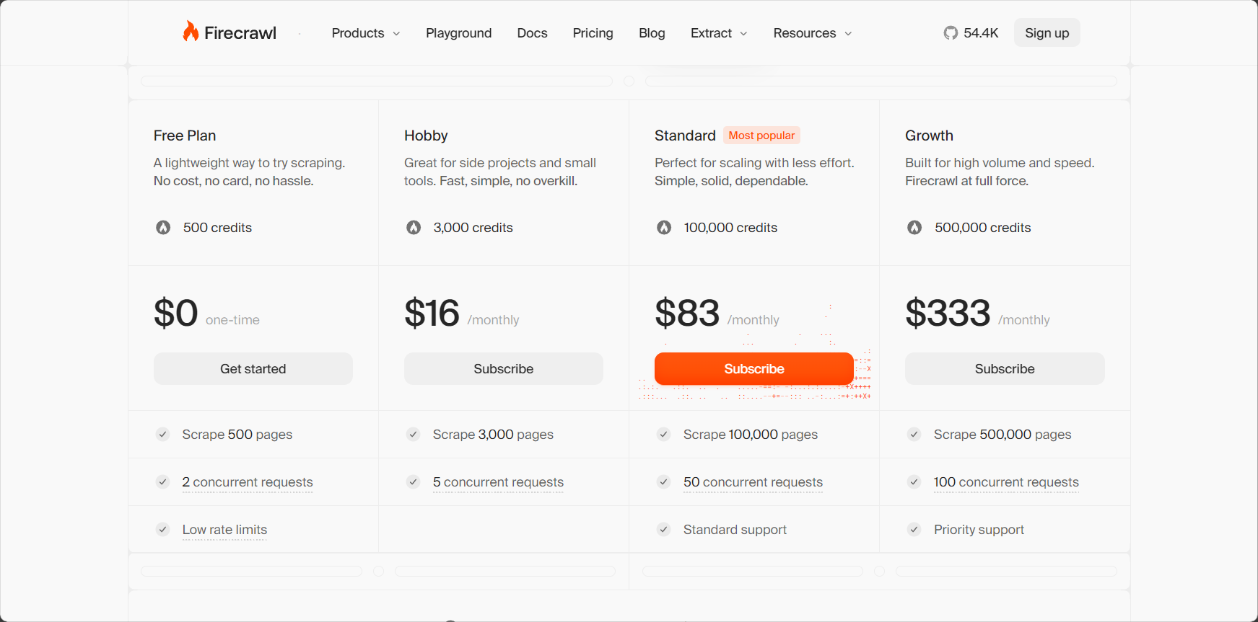Click the check icon beside Scrape 500,000 pages
Screen dimensions: 1258x622
tap(914, 435)
